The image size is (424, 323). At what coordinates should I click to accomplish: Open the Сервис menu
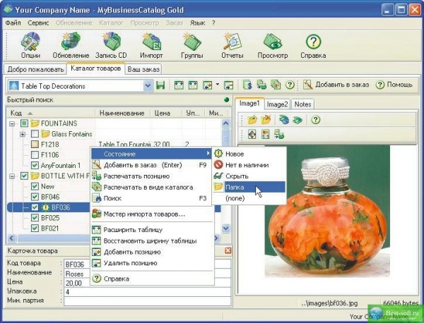(x=38, y=23)
